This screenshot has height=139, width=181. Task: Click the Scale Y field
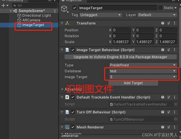tap(145, 42)
